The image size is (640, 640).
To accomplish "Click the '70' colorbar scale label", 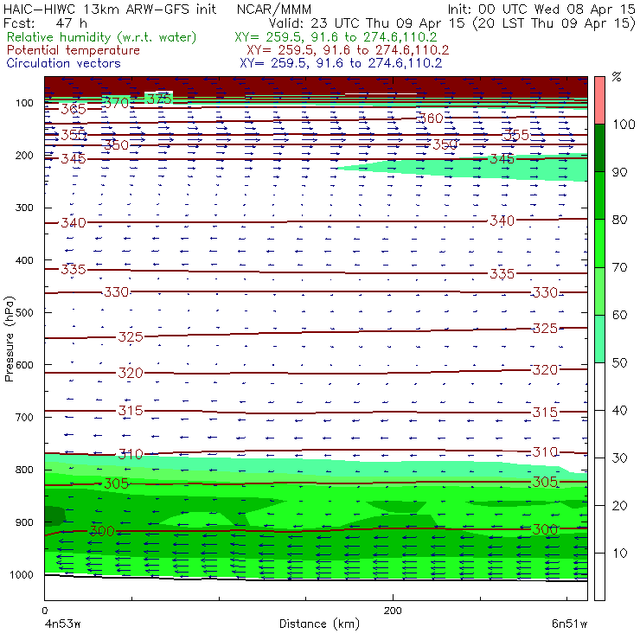I will click(619, 267).
